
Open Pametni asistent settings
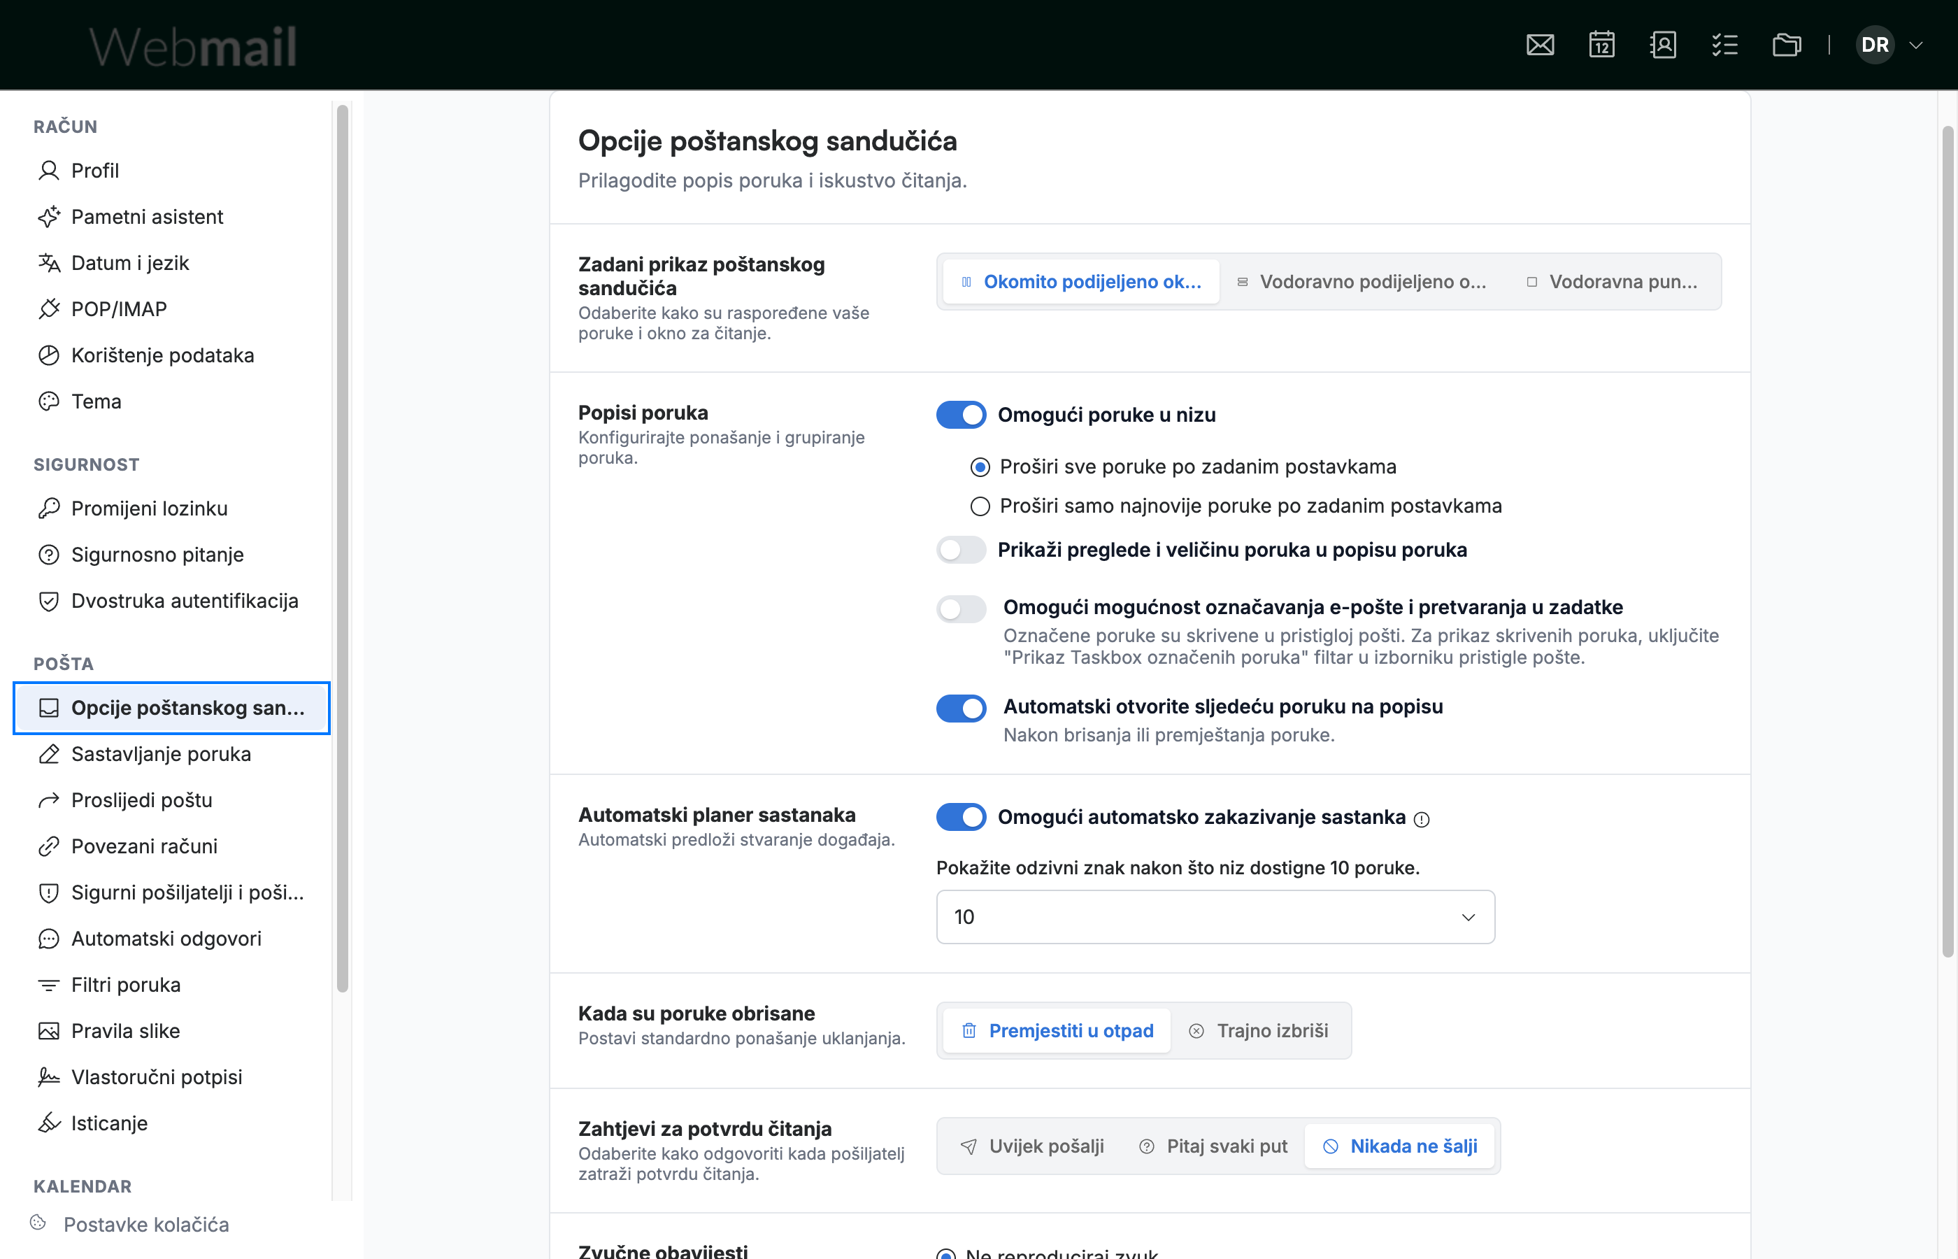[x=171, y=217]
